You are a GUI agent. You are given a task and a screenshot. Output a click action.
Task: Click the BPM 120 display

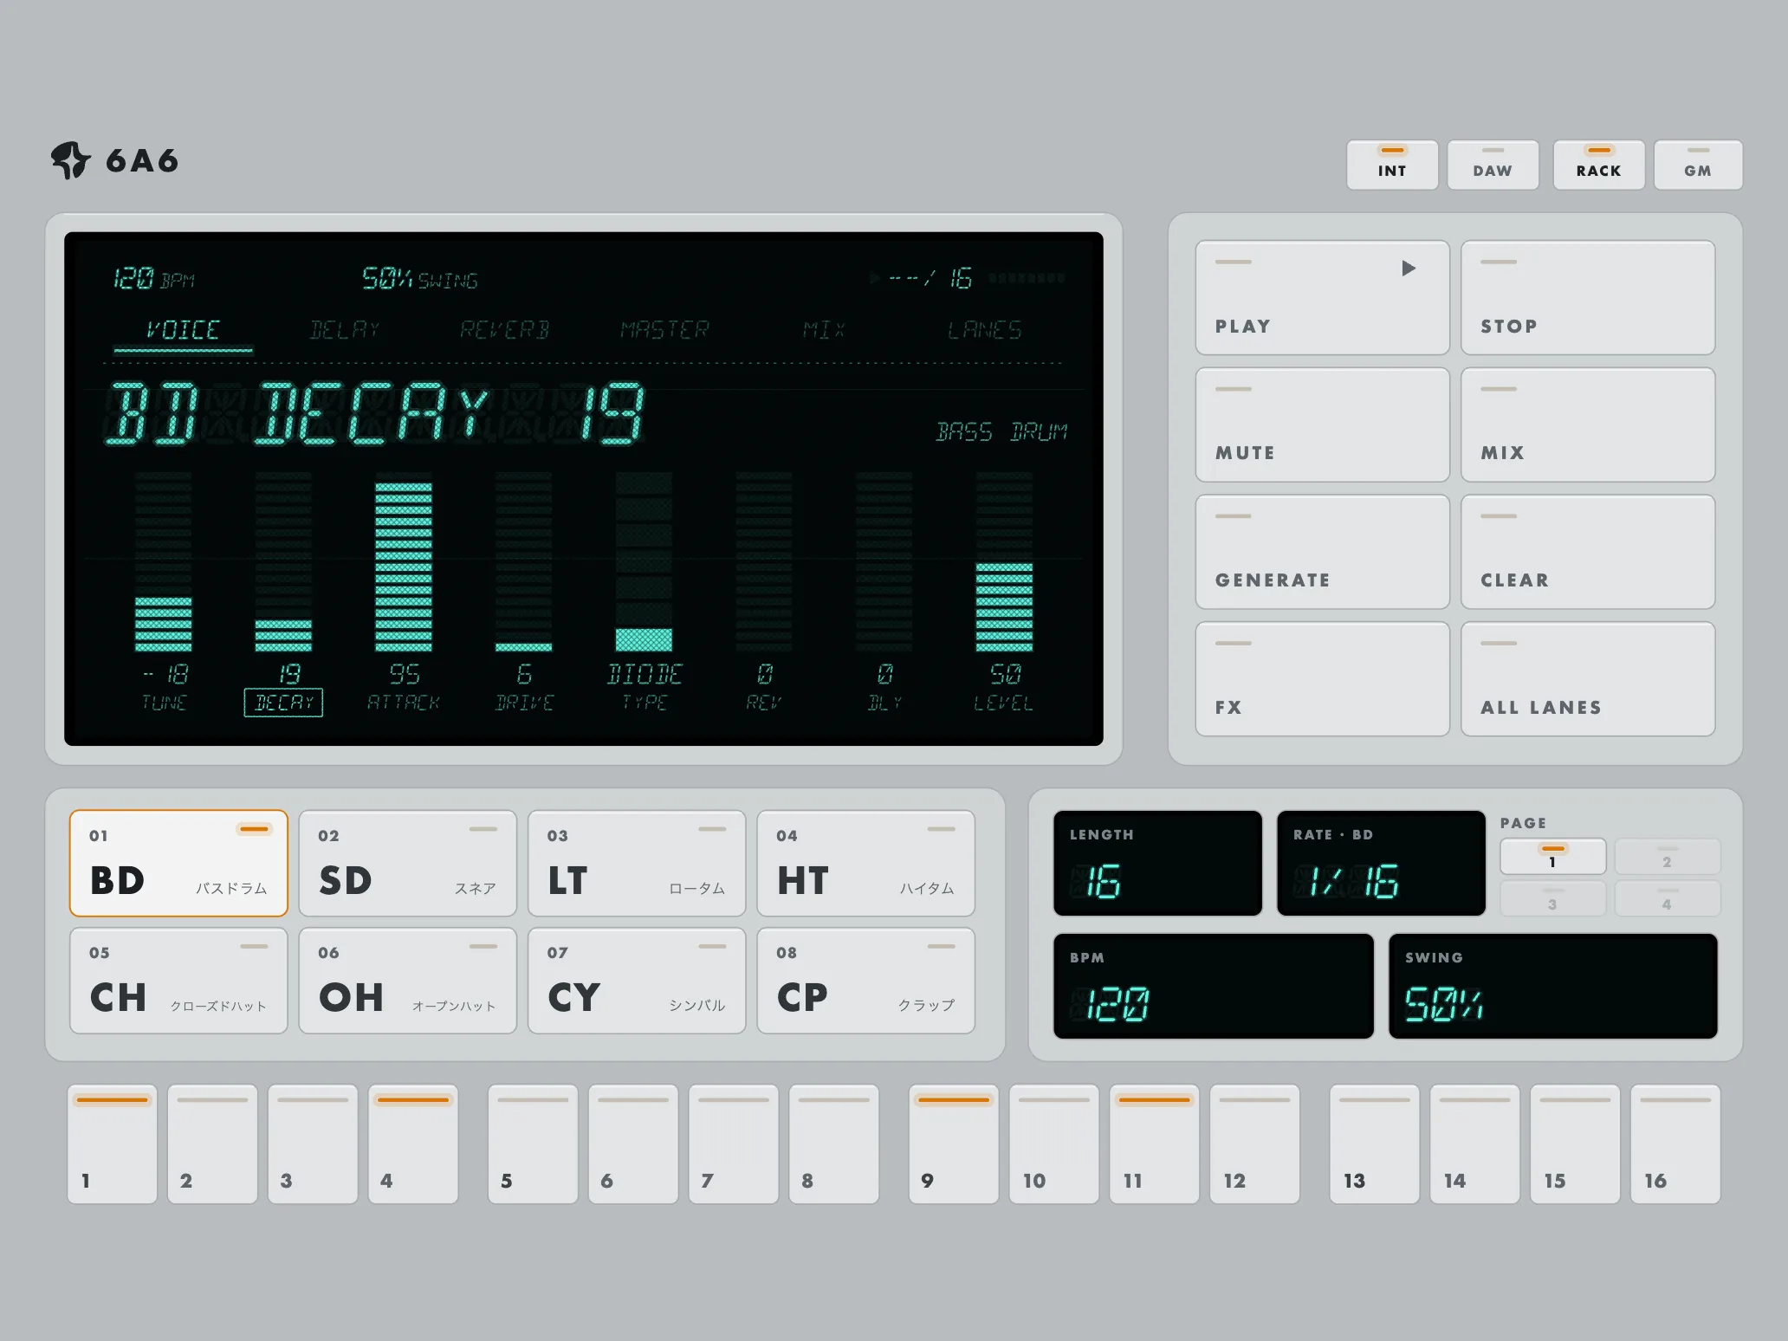[1214, 986]
